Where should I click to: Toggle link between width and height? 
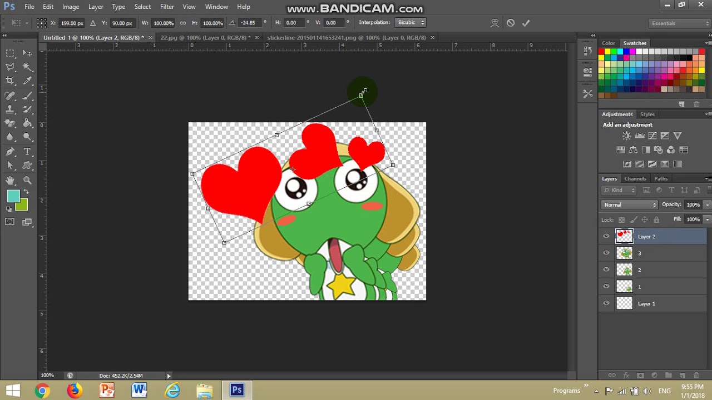tap(182, 23)
